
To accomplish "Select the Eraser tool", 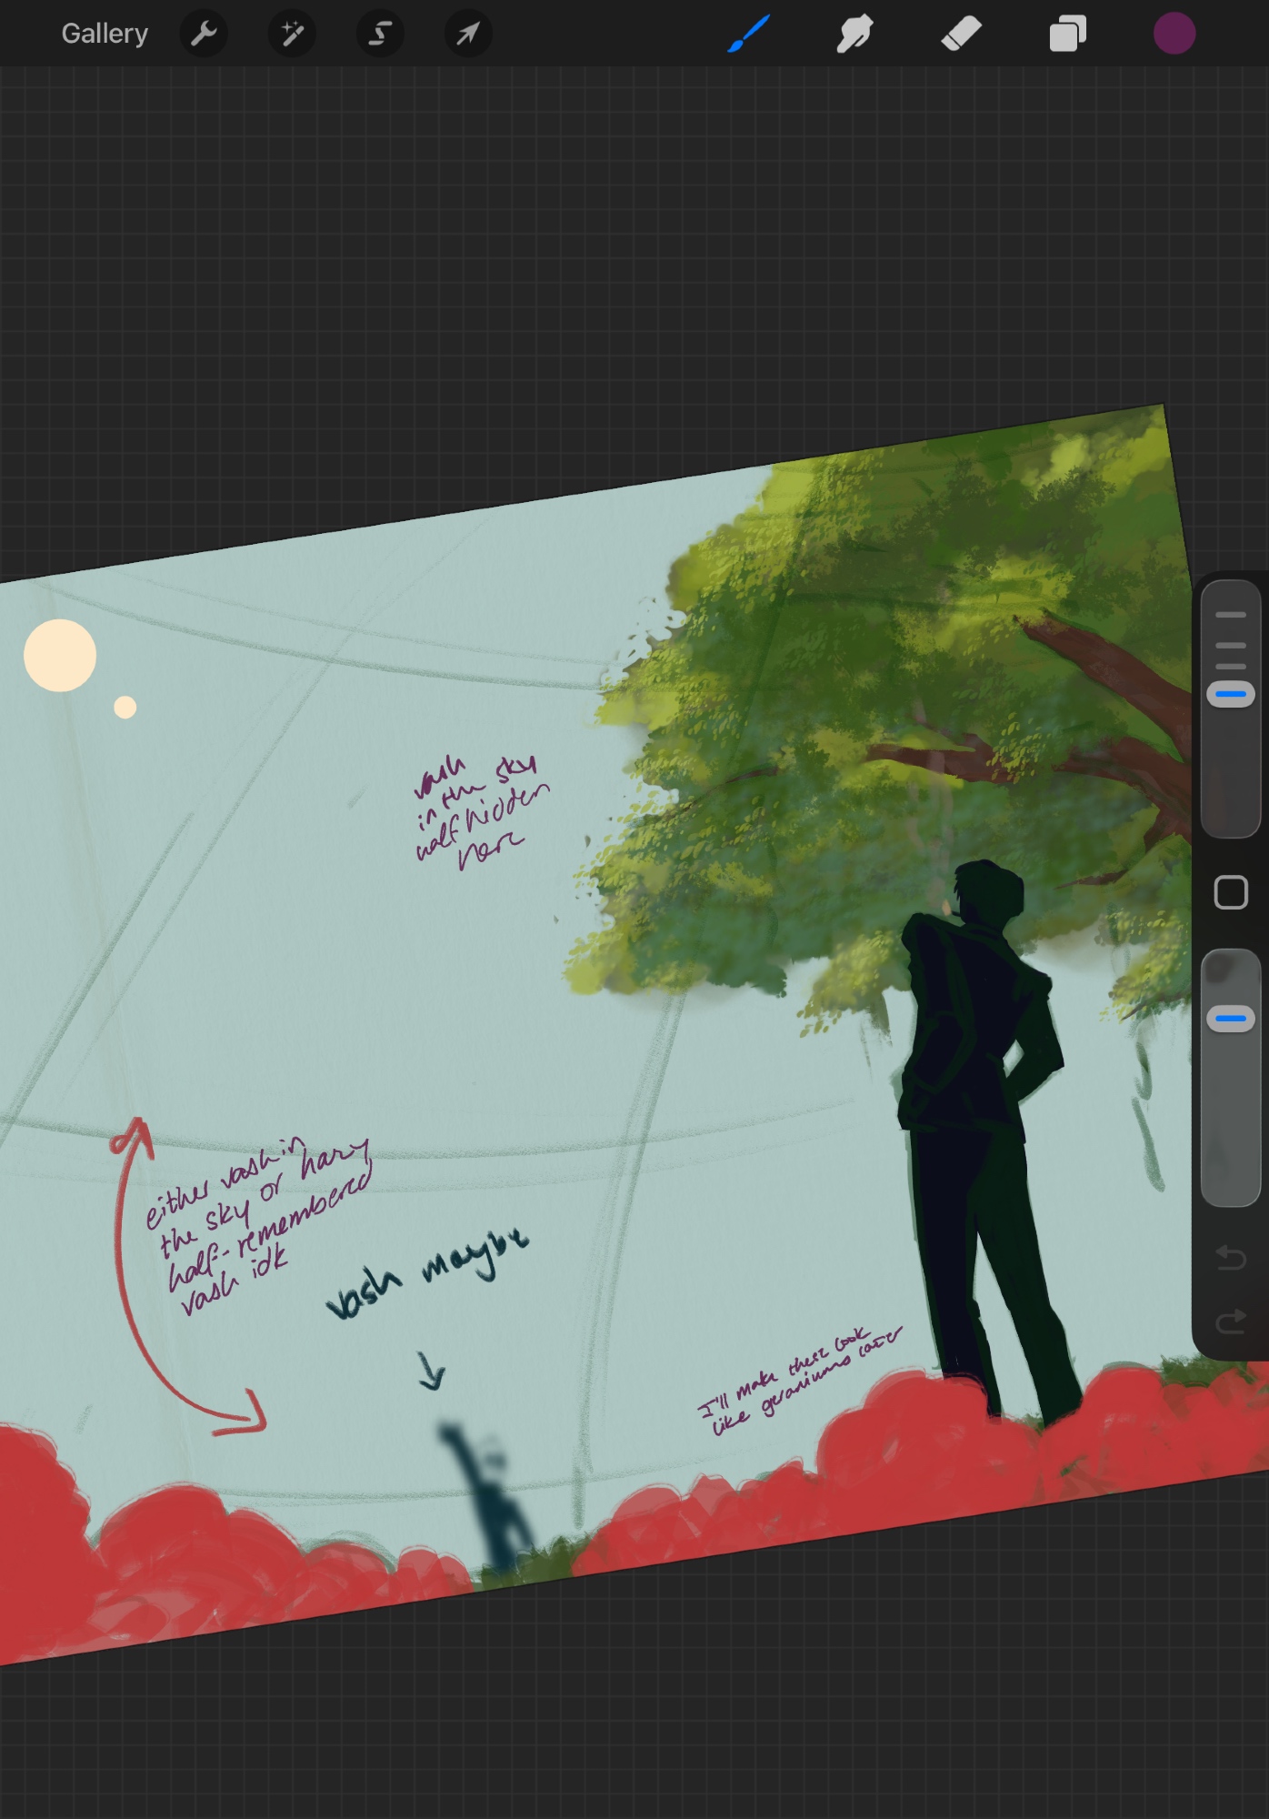I will point(961,34).
